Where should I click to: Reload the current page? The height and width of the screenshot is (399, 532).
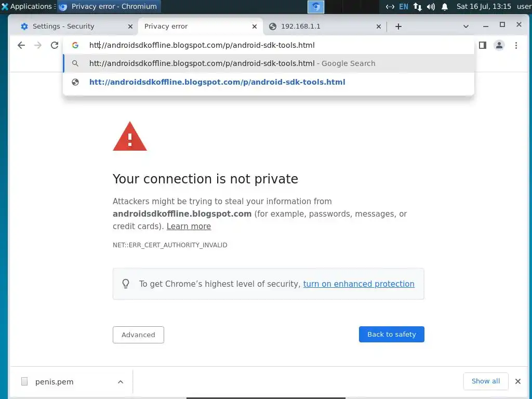click(54, 45)
